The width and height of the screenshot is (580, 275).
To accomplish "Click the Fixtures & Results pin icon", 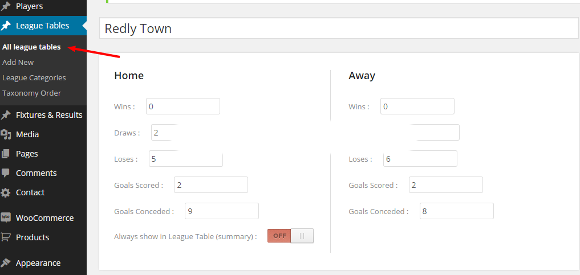I will point(6,115).
